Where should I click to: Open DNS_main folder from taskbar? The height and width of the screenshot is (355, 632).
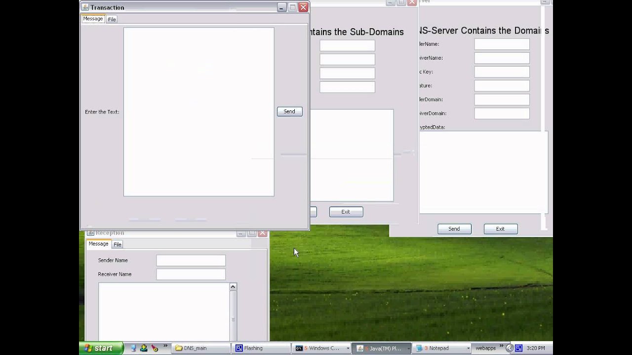200,348
